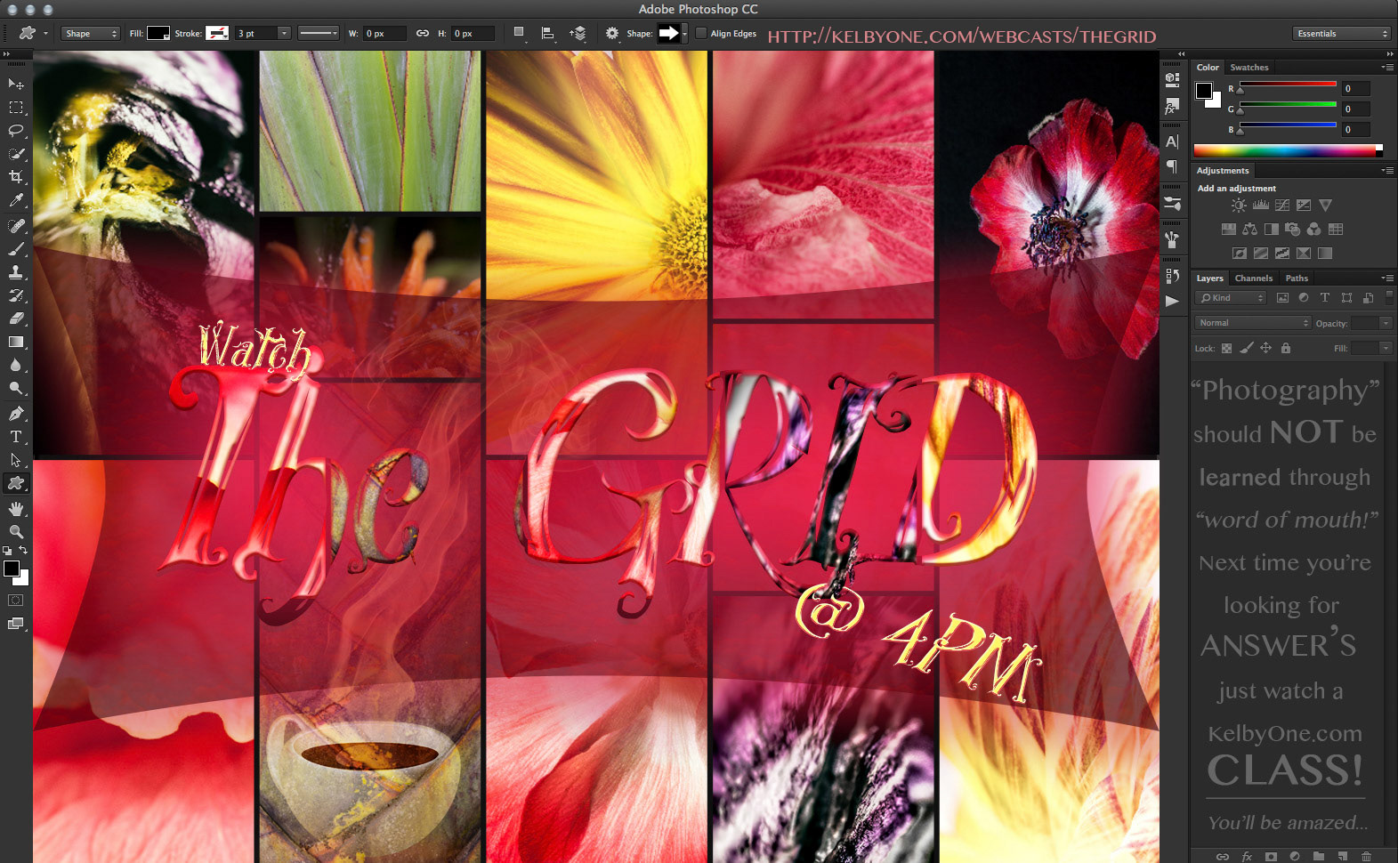
Task: Switch to the Channels tab
Action: [1253, 278]
